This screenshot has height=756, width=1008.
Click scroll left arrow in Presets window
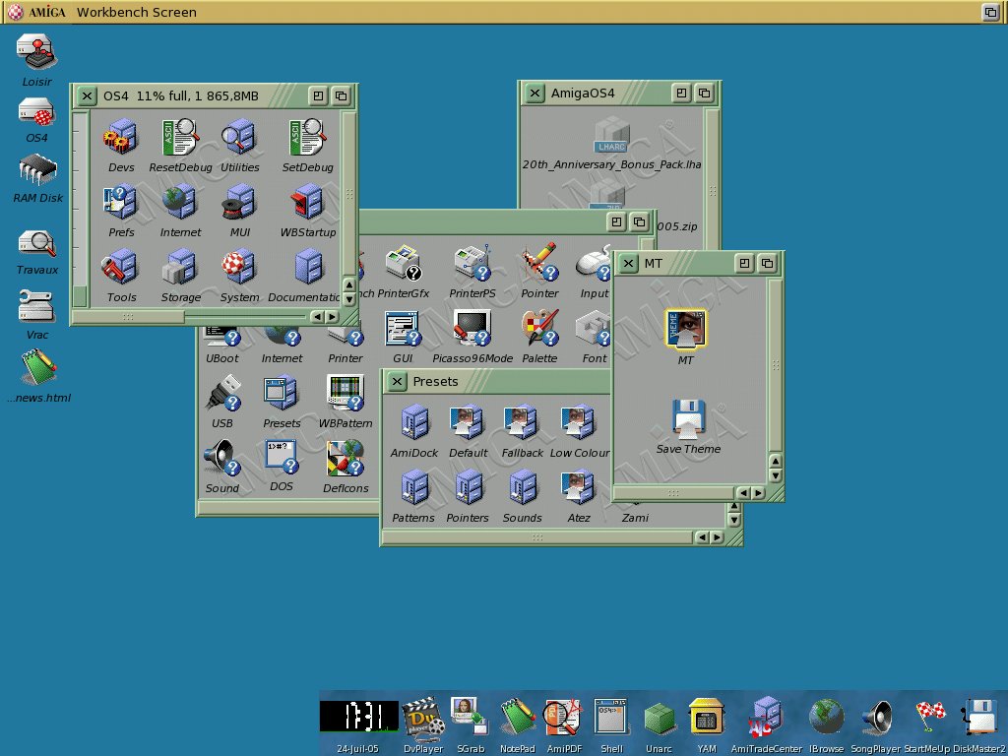click(702, 537)
